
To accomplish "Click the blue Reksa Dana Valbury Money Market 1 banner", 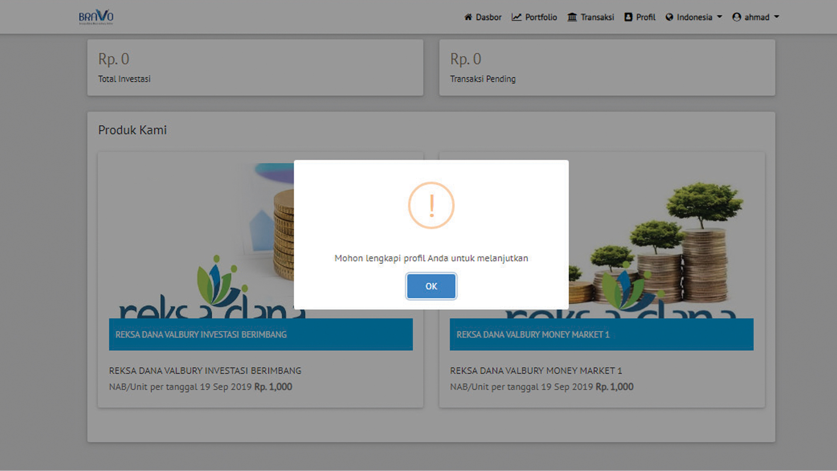I will coord(602,334).
